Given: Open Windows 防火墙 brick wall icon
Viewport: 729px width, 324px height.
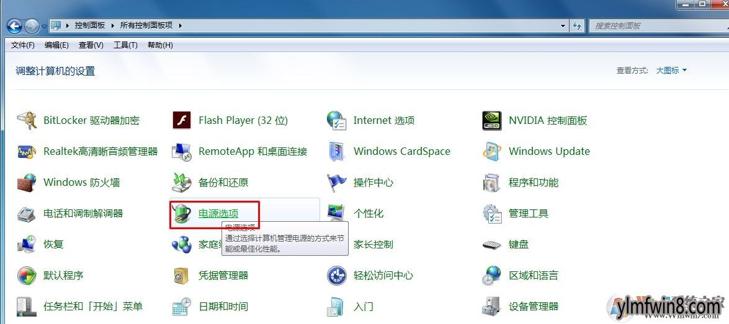Looking at the screenshot, I should pos(27,182).
